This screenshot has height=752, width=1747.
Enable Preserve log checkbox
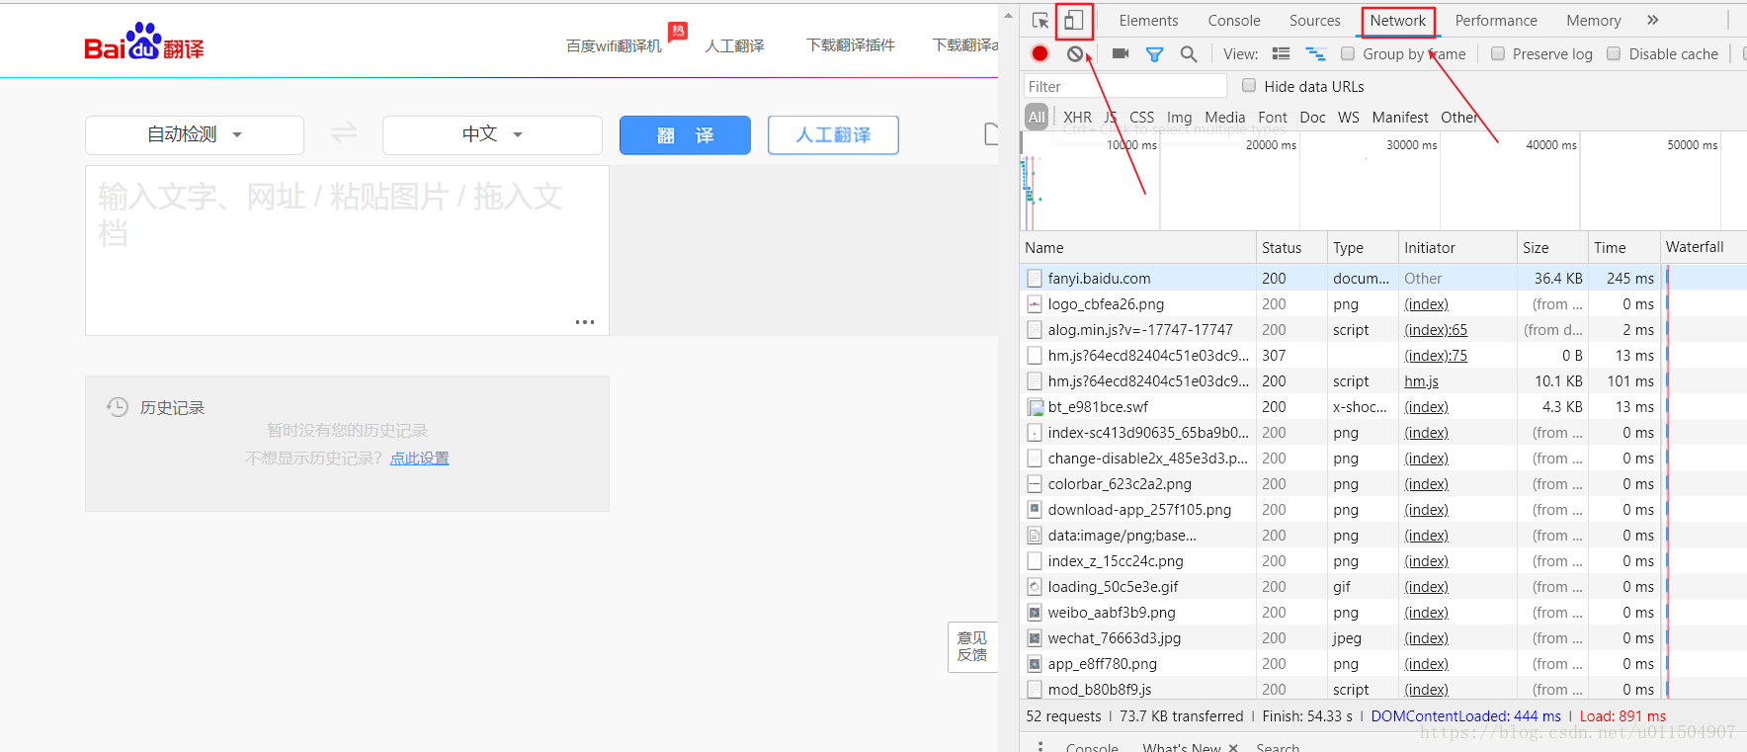(x=1498, y=53)
